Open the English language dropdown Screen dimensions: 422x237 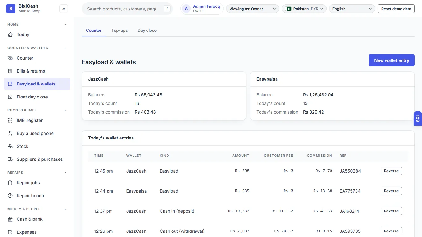(352, 9)
